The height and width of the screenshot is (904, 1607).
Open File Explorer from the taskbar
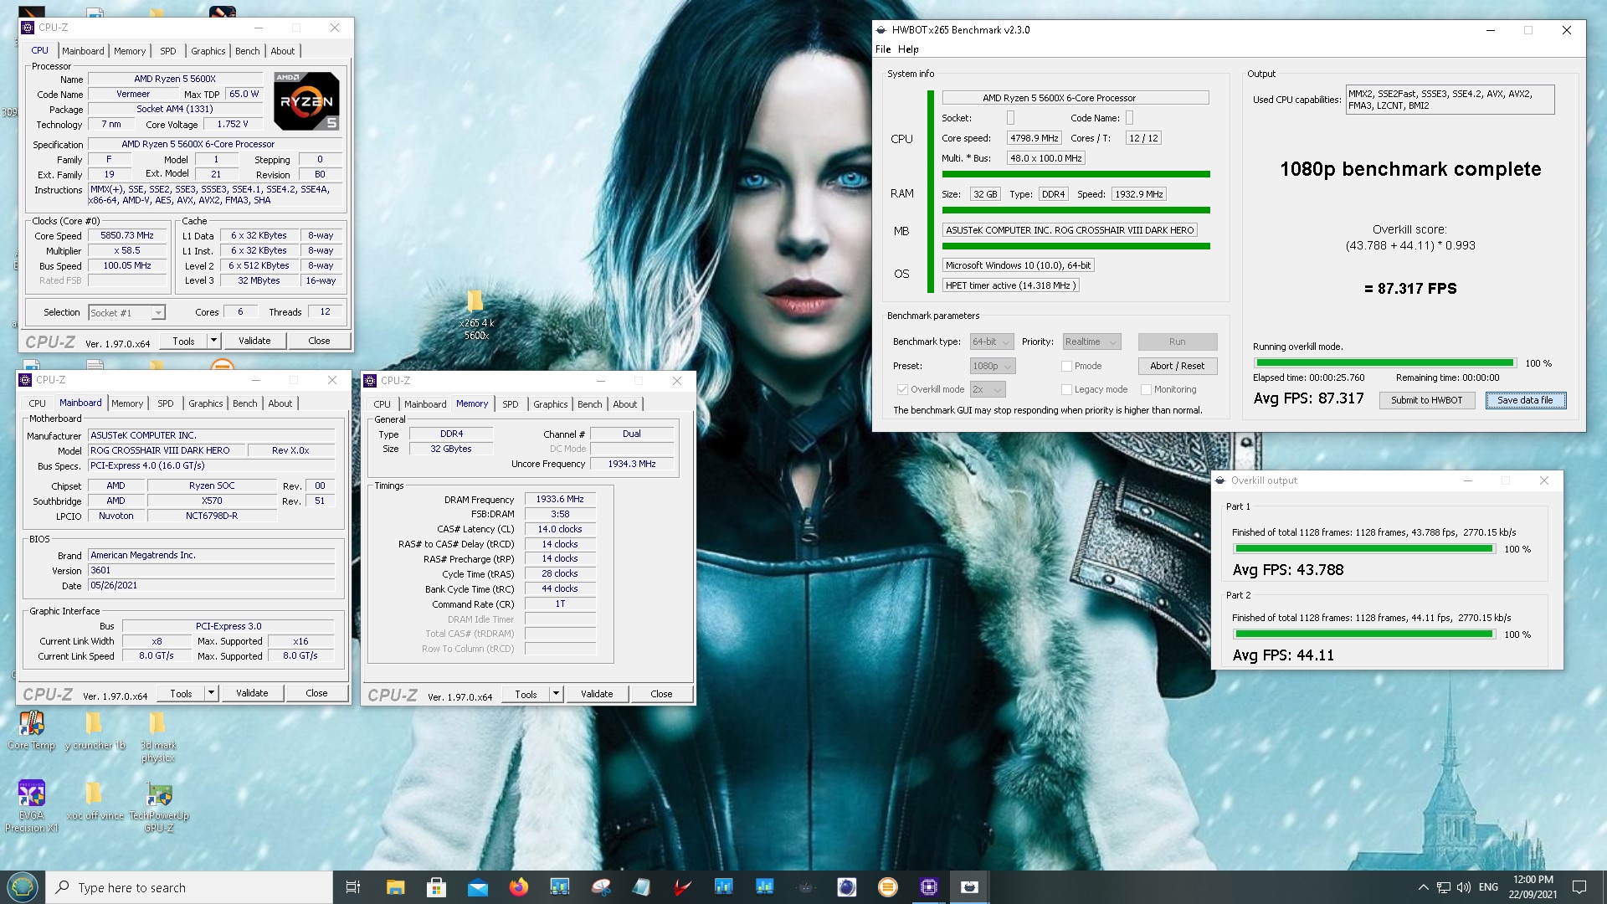pyautogui.click(x=395, y=887)
